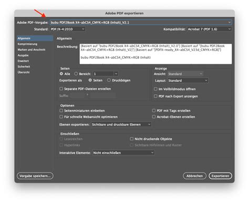Choose export as Seiten radio button

click(x=90, y=80)
